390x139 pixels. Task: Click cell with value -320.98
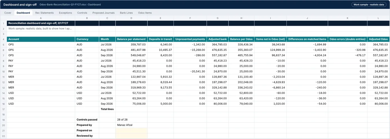(348, 50)
